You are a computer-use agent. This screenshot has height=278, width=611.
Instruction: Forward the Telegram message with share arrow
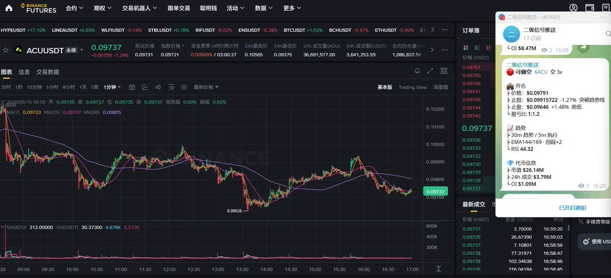point(582,47)
